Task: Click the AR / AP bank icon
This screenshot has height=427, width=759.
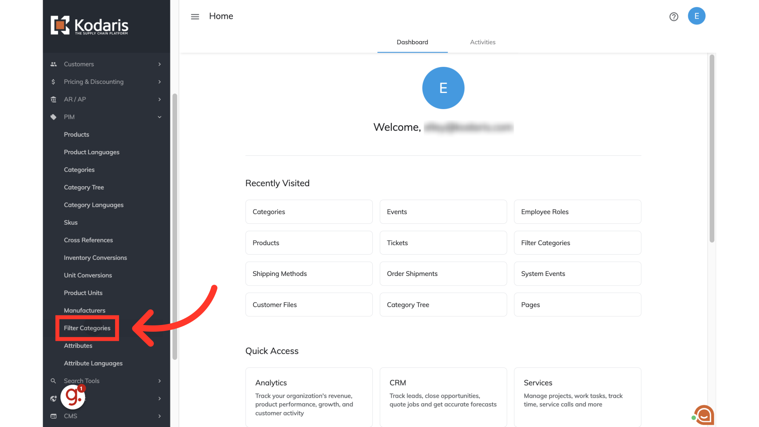Action: (53, 99)
